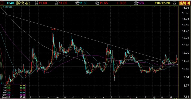Click the 11.35 price axis label
Screen dimensions: 191x99
(185, 61)
